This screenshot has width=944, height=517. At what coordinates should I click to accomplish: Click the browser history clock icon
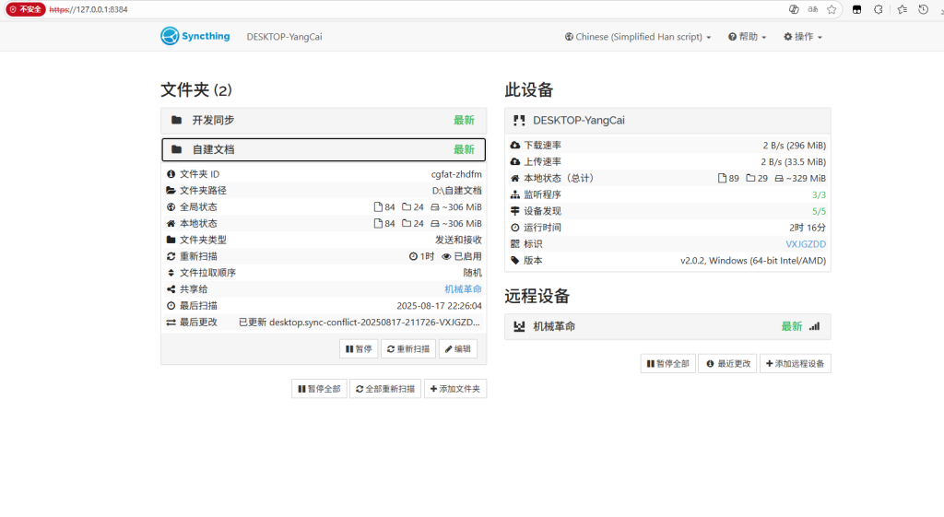(923, 9)
